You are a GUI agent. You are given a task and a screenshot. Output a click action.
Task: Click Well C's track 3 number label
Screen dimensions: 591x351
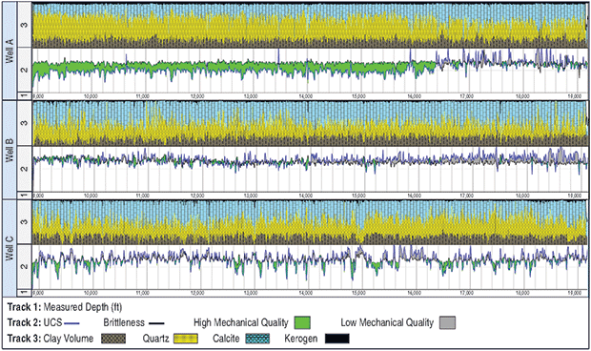click(x=24, y=221)
